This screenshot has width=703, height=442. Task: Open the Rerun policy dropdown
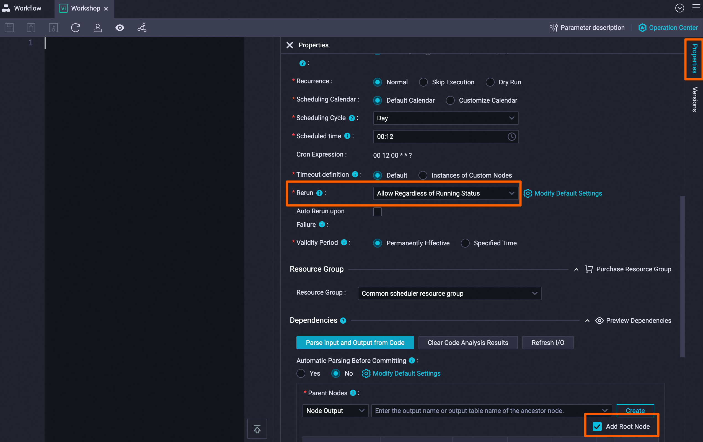click(x=446, y=193)
